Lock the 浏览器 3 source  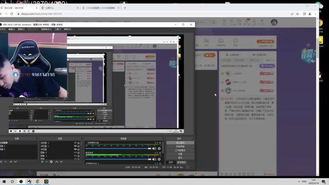click(x=79, y=143)
